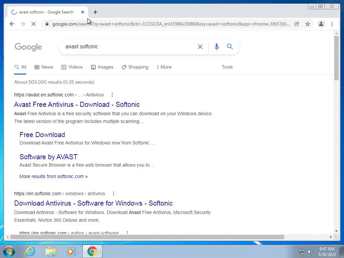This screenshot has width=344, height=258.
Task: Switch to All results tab
Action: click(20, 67)
